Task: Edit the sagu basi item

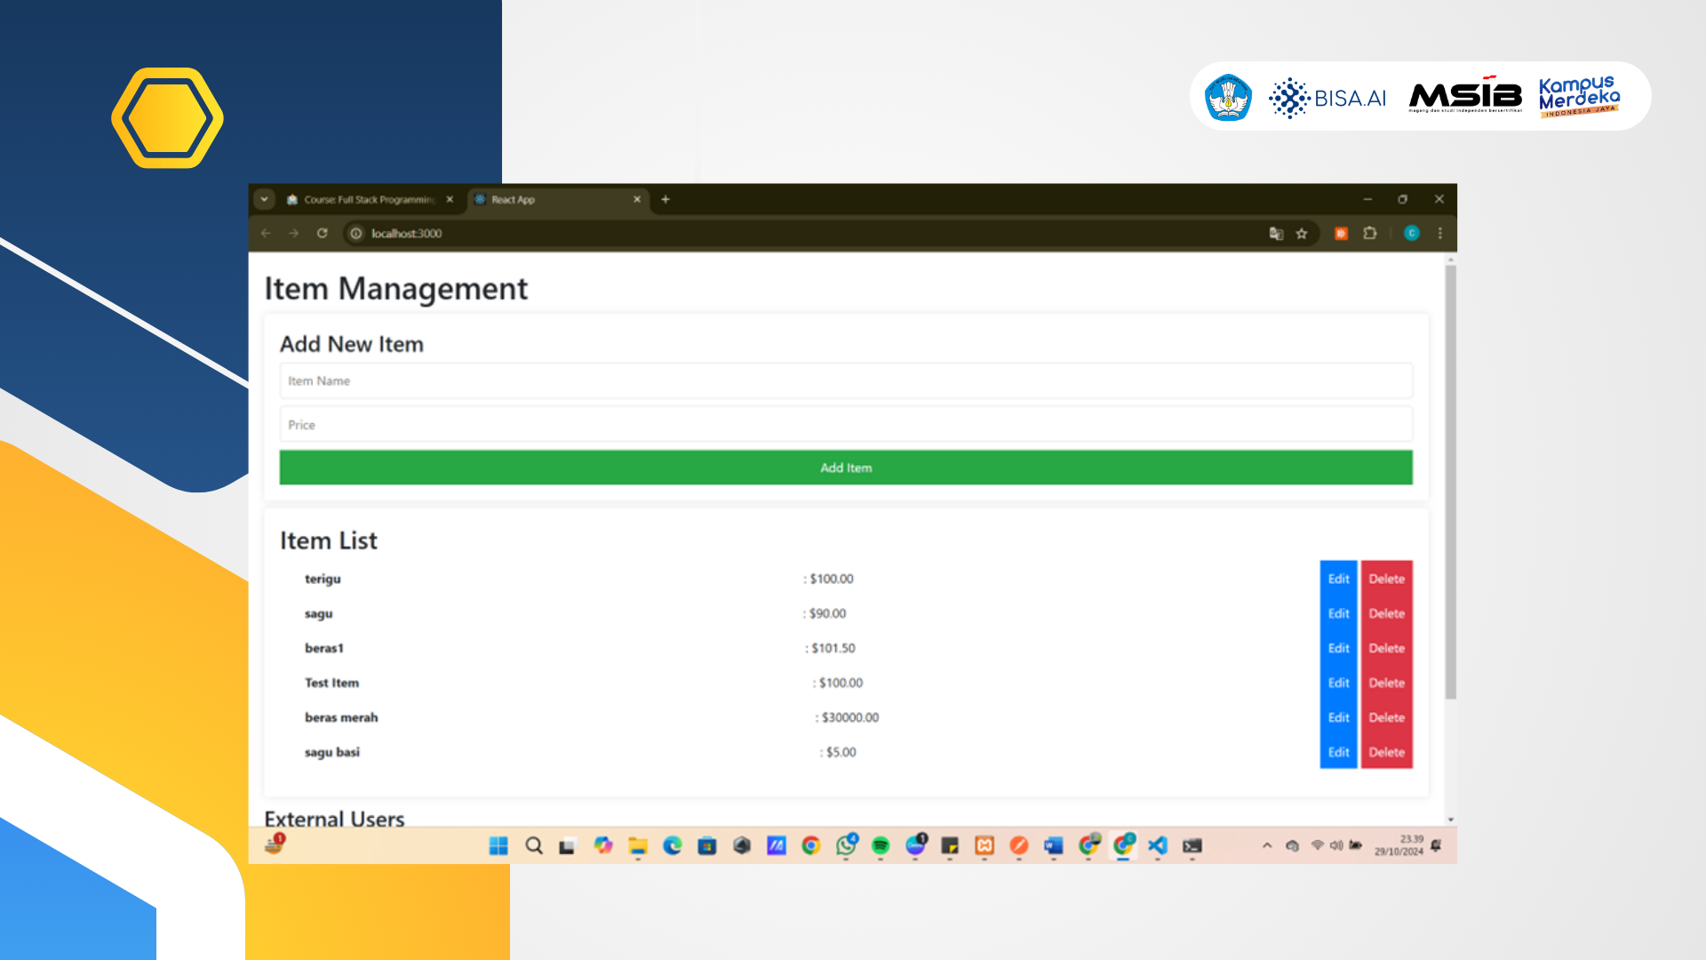Action: click(x=1338, y=752)
